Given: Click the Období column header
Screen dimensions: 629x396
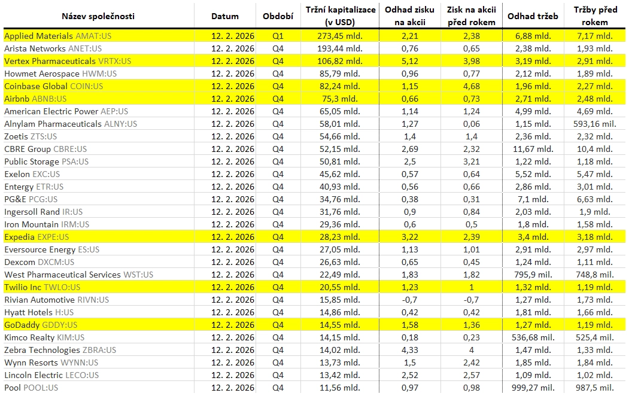Looking at the screenshot, I should (x=278, y=16).
